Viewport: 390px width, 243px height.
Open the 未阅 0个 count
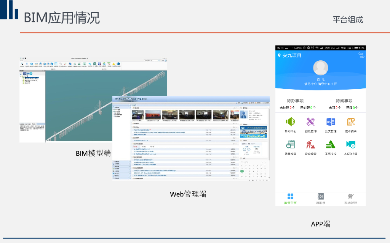coord(335,107)
